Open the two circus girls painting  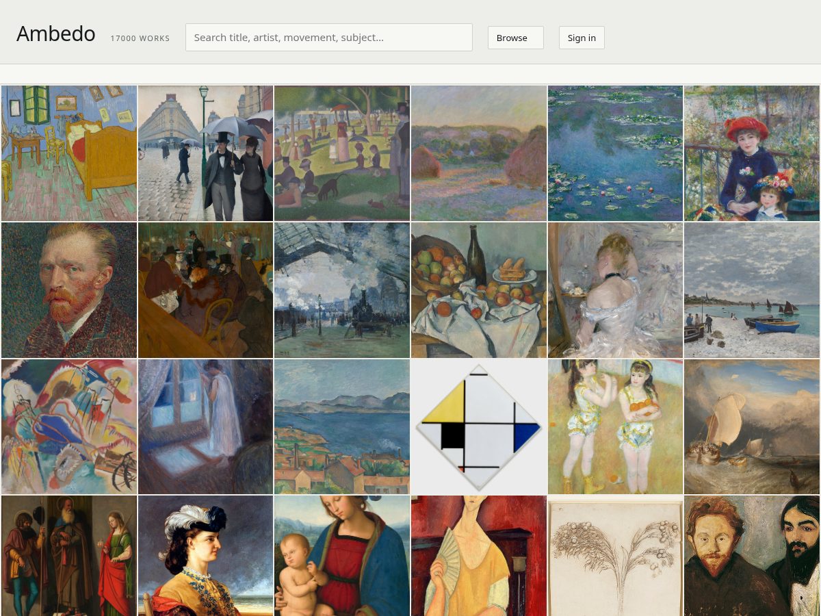pos(616,427)
